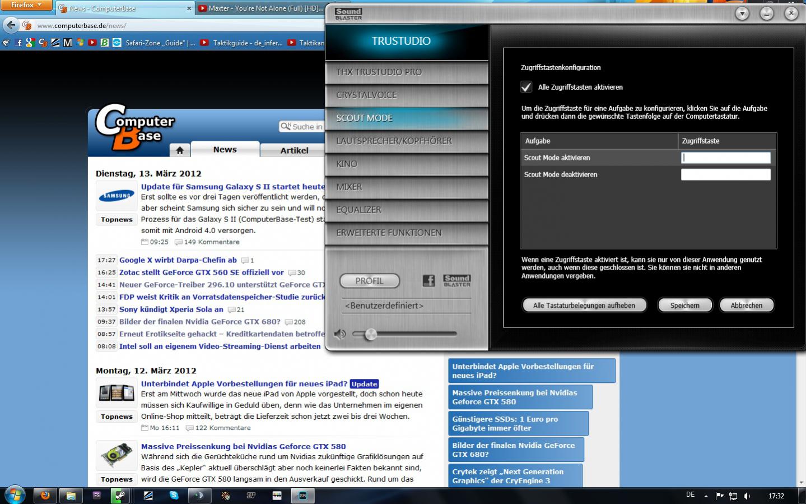Open the FS application in the taskbar
The height and width of the screenshot is (504, 806).
(97, 495)
